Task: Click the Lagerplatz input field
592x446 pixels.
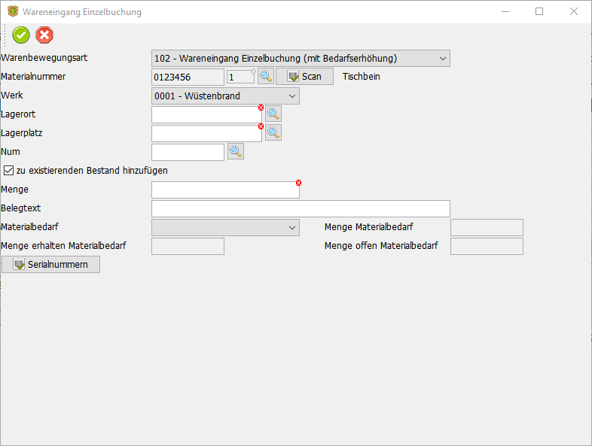Action: tap(206, 133)
